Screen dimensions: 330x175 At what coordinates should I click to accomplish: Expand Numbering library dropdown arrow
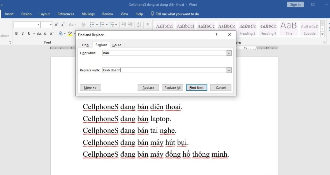(107, 25)
